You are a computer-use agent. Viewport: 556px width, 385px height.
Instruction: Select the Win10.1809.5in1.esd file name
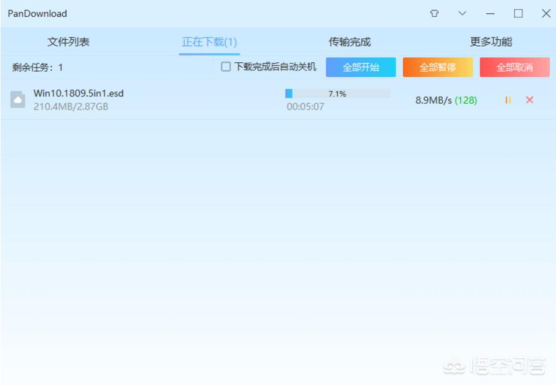pos(79,93)
